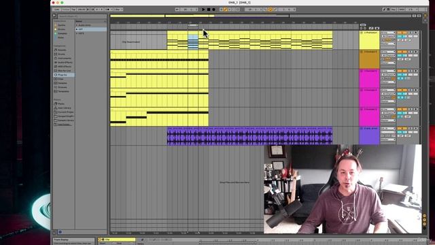This screenshot has width=435, height=245.
Task: Open the Current Project place
Action: [x=65, y=112]
